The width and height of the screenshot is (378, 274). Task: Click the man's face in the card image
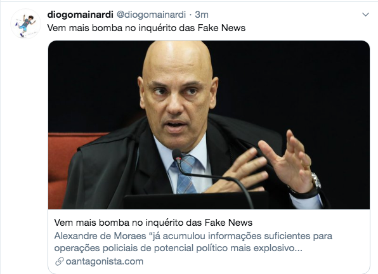(x=177, y=101)
